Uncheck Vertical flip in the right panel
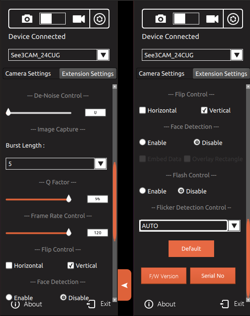The width and height of the screenshot is (250, 316). coord(204,110)
